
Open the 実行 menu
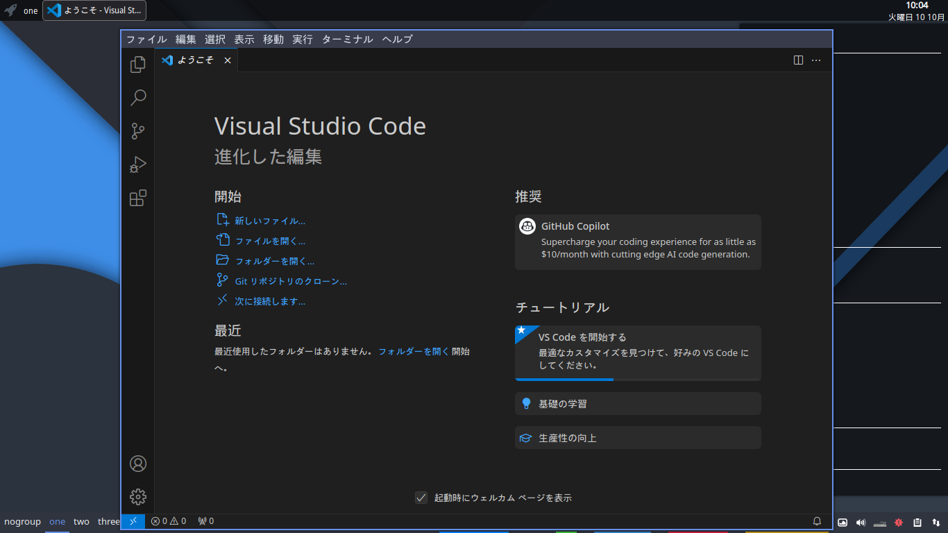pos(303,40)
